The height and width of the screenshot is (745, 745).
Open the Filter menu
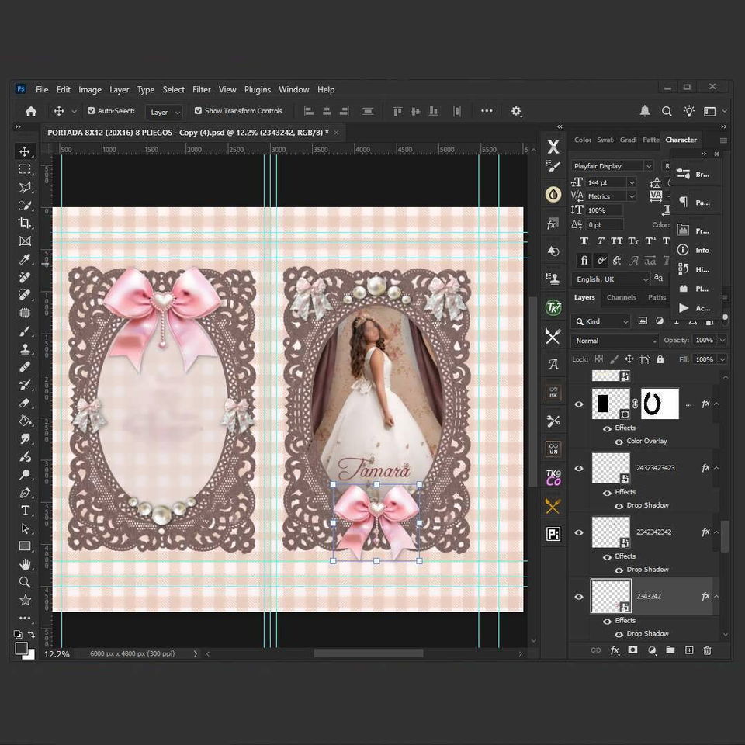(202, 89)
